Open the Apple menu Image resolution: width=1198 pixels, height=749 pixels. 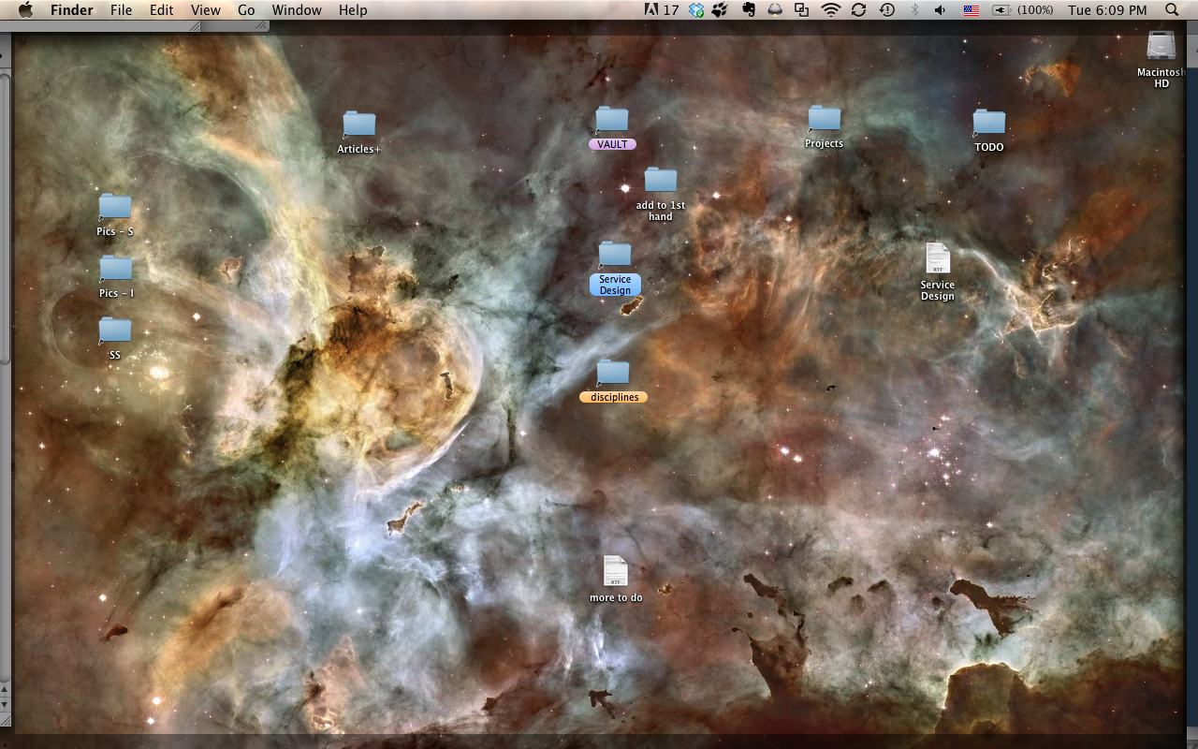point(25,10)
